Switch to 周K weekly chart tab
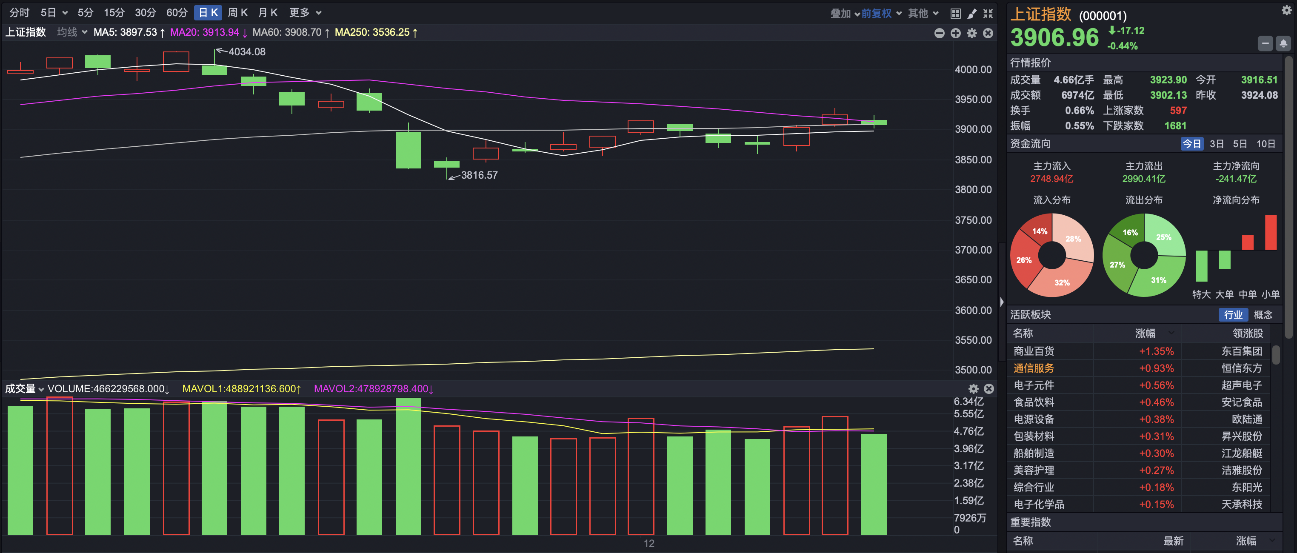1297x553 pixels. point(237,13)
